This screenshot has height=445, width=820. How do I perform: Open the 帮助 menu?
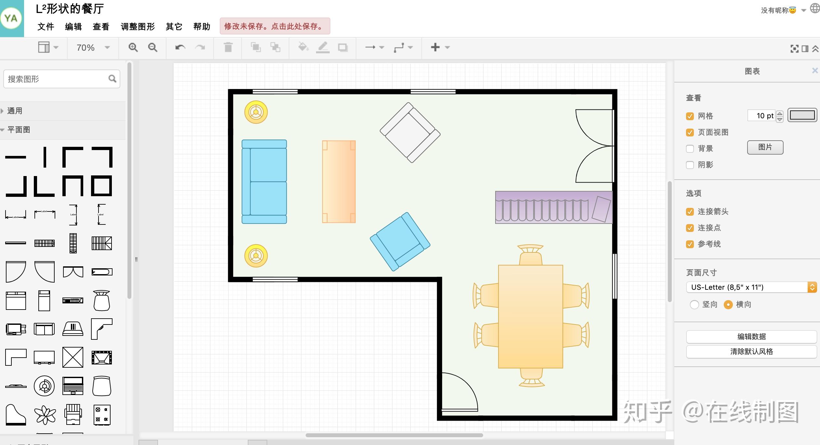[x=202, y=27]
